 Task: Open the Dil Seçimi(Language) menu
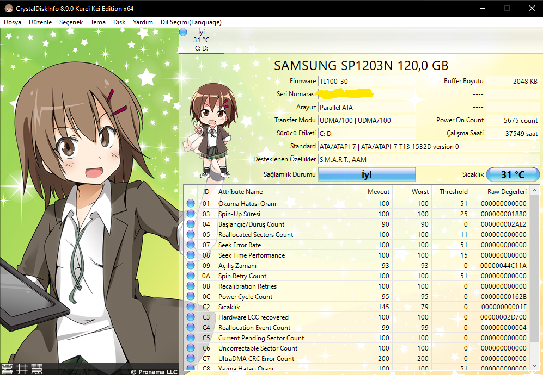click(191, 22)
